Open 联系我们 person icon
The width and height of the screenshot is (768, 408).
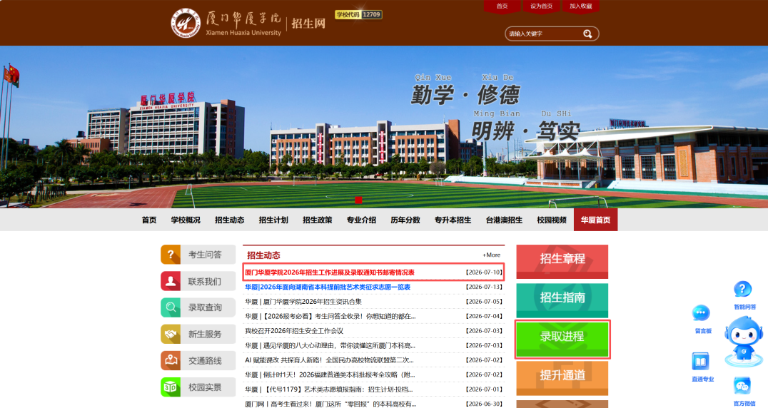(x=171, y=281)
